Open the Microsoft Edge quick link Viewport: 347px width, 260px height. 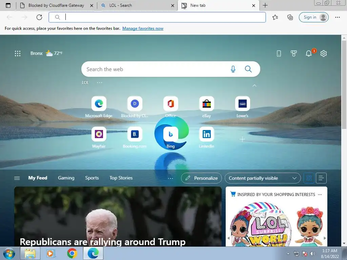(99, 107)
